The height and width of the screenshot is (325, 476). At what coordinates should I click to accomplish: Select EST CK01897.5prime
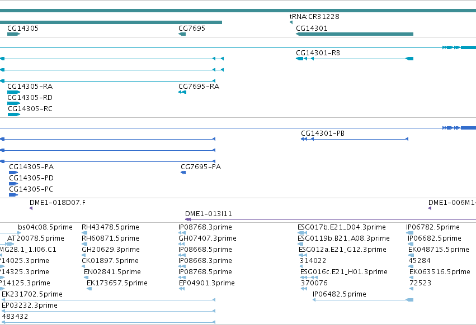[110, 261]
